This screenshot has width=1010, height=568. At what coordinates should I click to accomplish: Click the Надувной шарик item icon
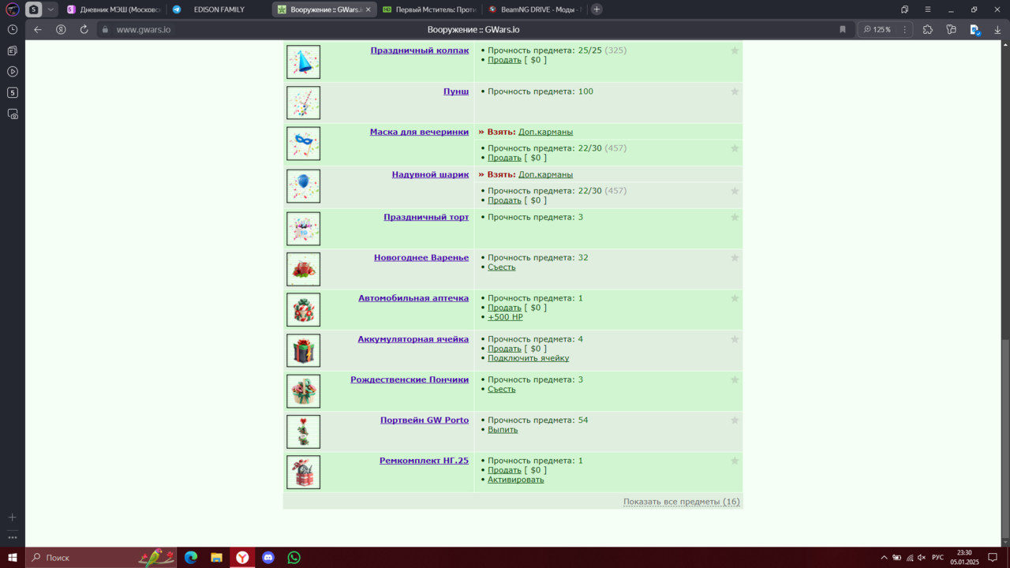pyautogui.click(x=303, y=186)
